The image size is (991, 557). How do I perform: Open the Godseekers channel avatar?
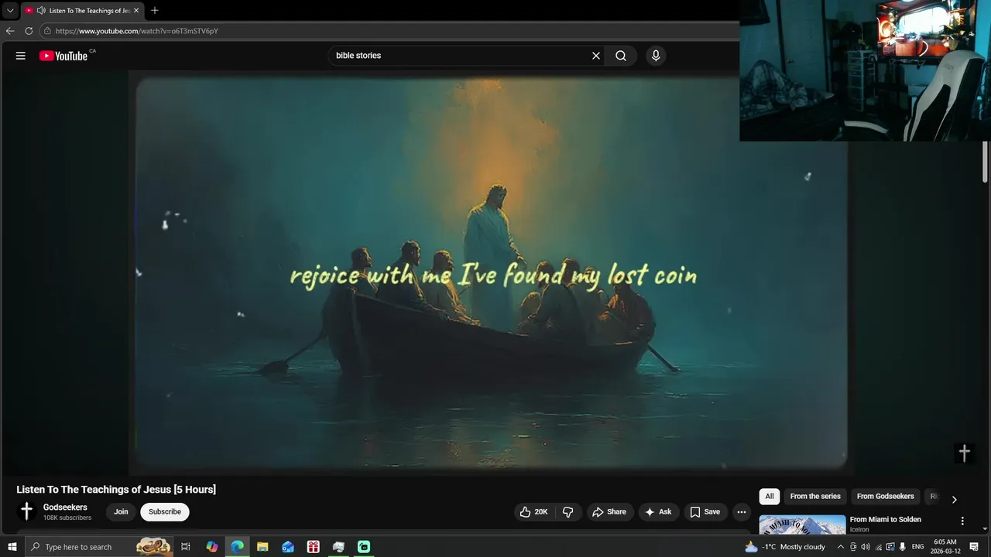coord(27,511)
